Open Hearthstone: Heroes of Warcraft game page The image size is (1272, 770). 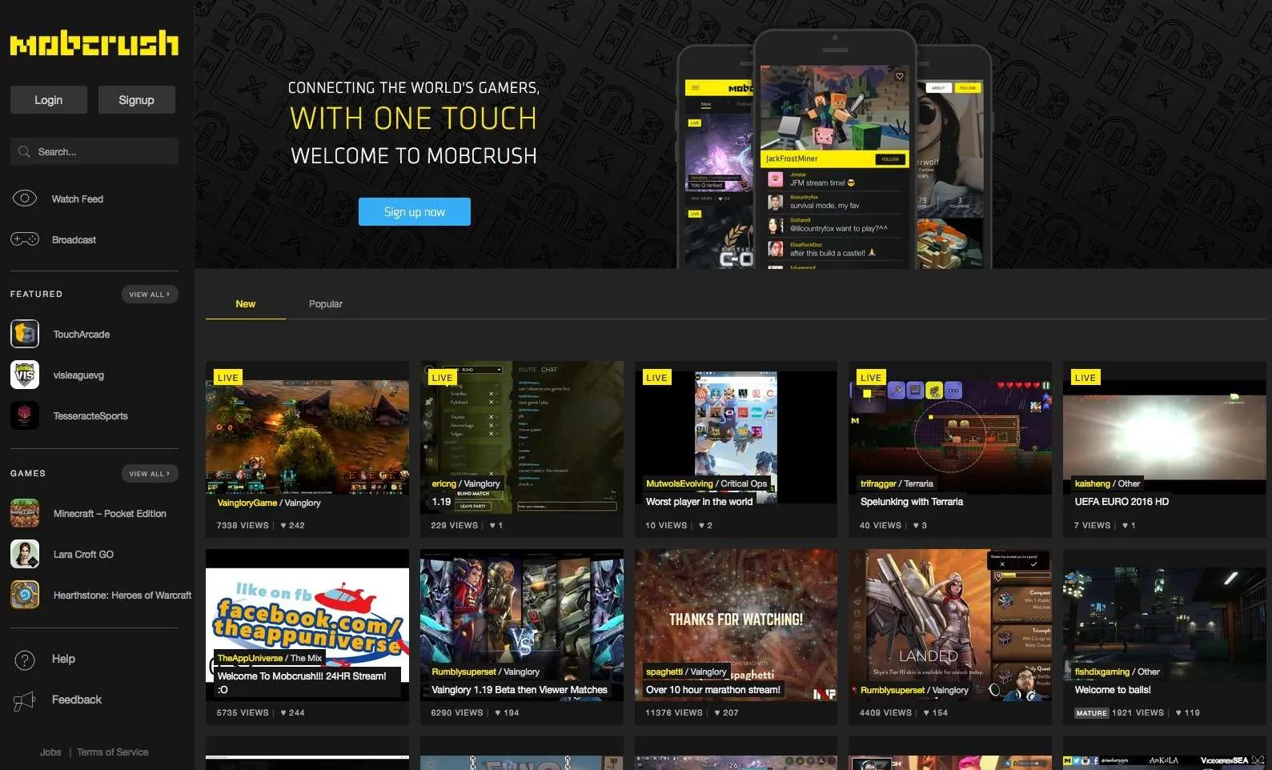pos(122,596)
